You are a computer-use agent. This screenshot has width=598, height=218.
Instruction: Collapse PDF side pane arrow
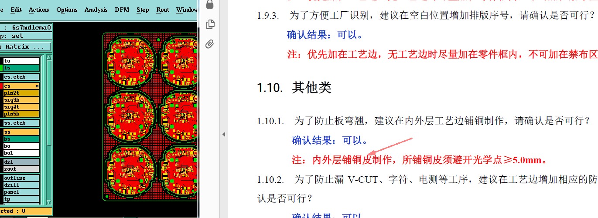pyautogui.click(x=224, y=135)
